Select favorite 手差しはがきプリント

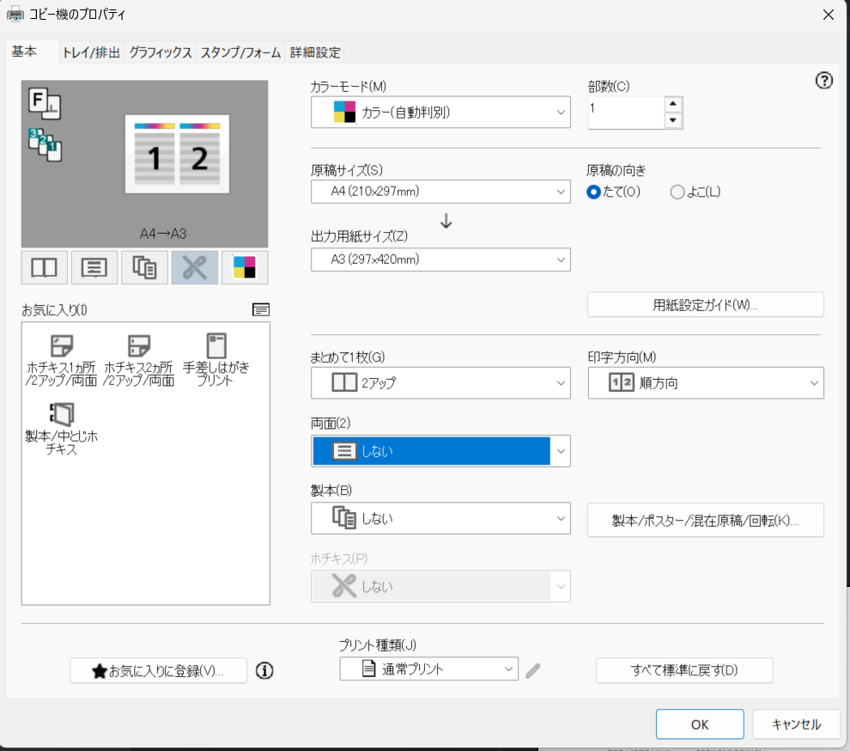[x=216, y=359]
